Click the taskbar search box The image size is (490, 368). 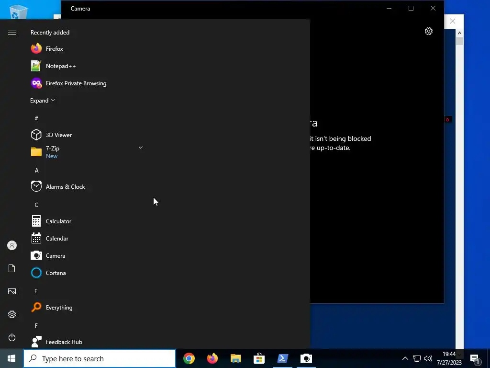[100, 358]
